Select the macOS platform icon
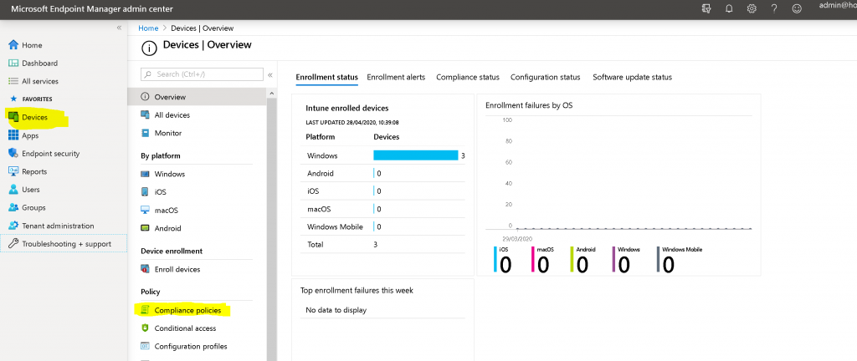The height and width of the screenshot is (361, 857). point(145,210)
